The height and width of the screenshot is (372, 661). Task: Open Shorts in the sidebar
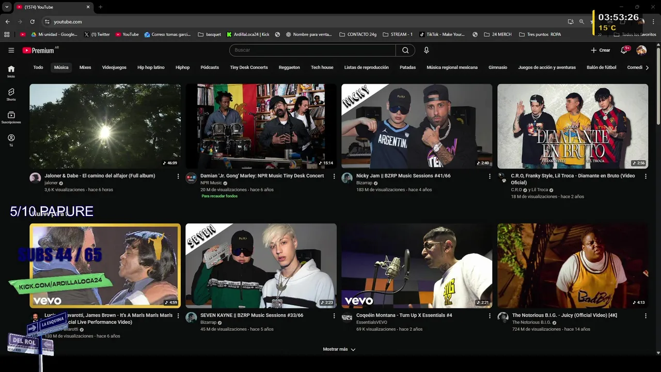click(11, 94)
